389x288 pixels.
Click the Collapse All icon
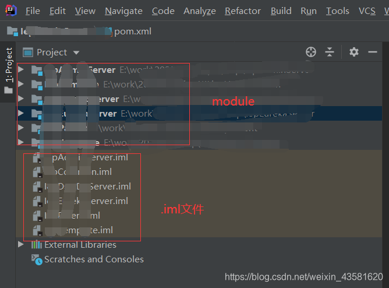click(x=330, y=52)
